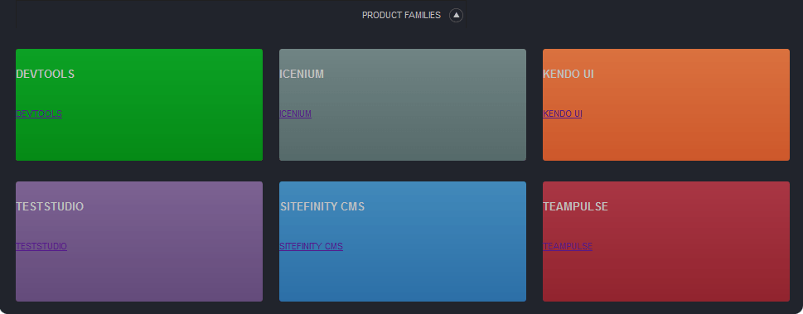Open the SITEFINITY CMS underlined link
The height and width of the screenshot is (314, 803).
coord(311,246)
